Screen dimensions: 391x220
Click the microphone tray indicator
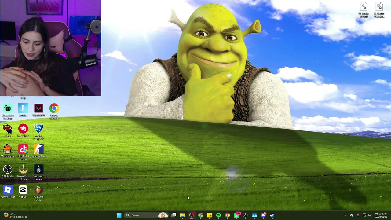point(358,215)
